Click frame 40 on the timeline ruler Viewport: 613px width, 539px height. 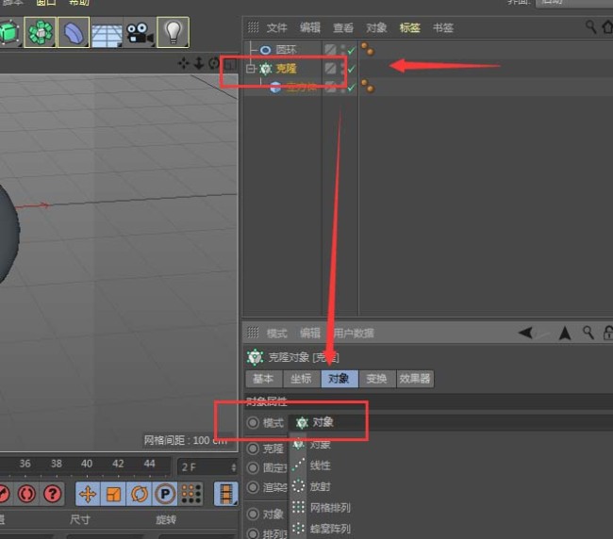pos(87,464)
